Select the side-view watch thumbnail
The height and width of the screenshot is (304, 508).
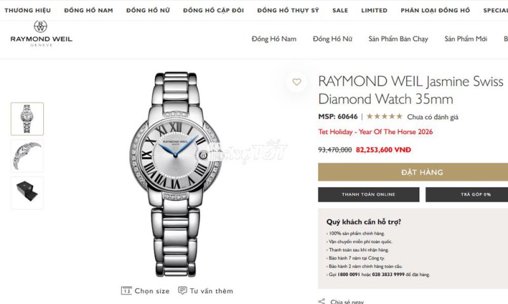point(27,156)
